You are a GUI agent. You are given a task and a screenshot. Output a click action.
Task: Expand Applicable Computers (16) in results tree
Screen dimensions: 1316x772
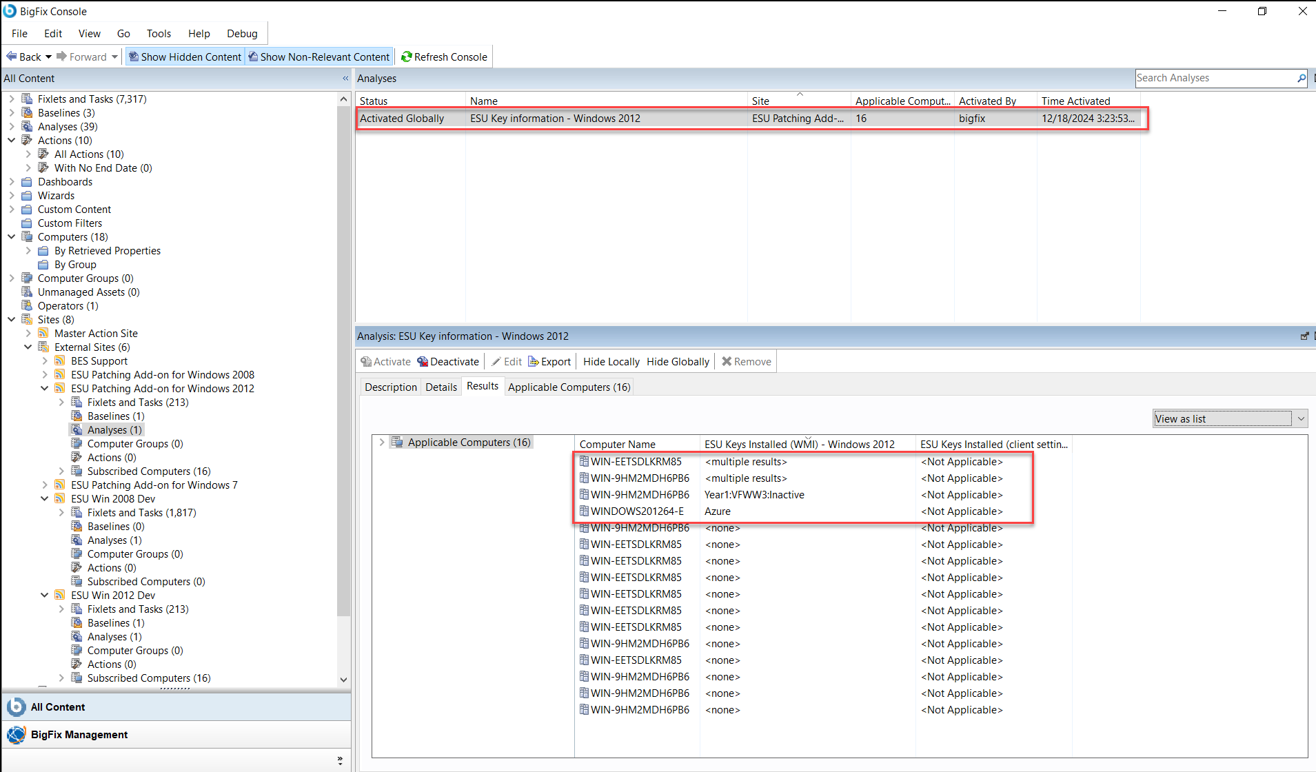coord(382,443)
